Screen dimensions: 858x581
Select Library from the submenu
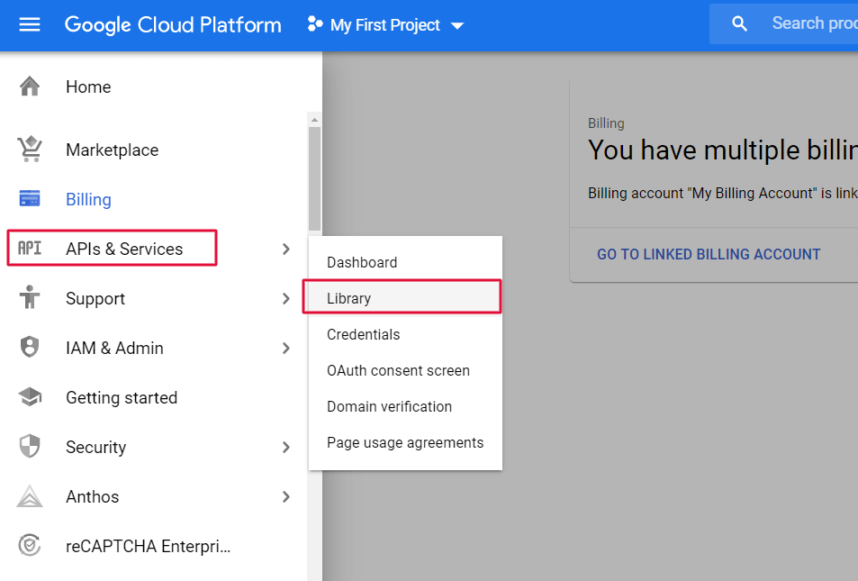tap(348, 298)
